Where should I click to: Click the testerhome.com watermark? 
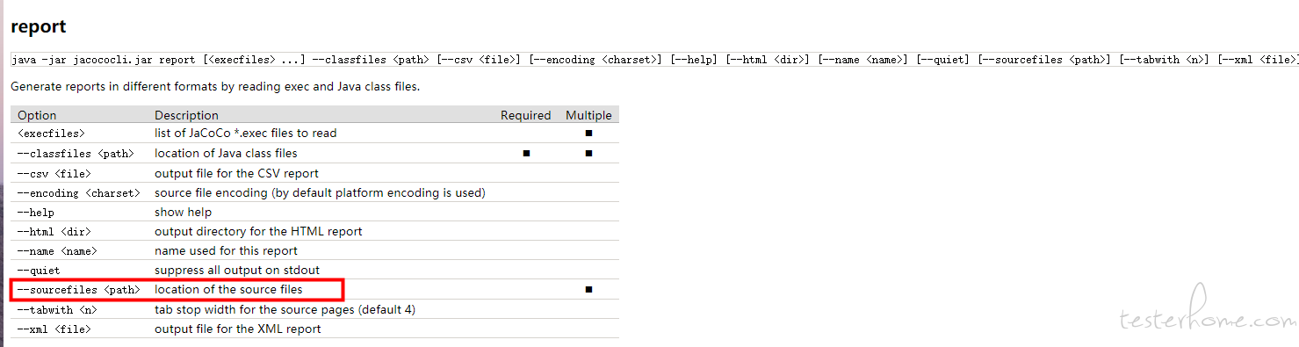pyautogui.click(x=1206, y=321)
